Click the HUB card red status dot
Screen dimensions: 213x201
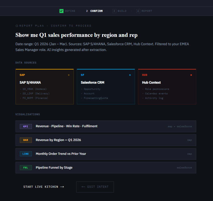191,75
